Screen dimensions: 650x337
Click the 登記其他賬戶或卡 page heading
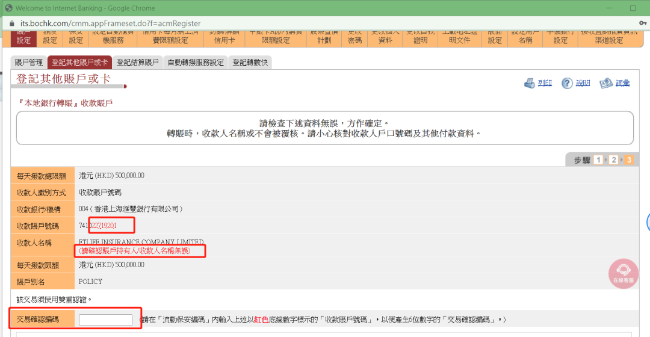pyautogui.click(x=63, y=79)
